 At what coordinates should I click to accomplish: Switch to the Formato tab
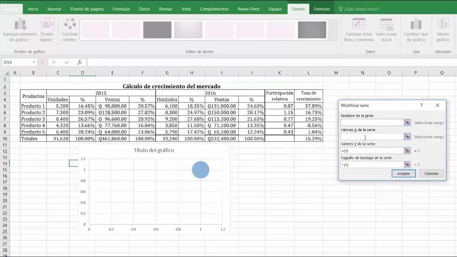point(322,9)
